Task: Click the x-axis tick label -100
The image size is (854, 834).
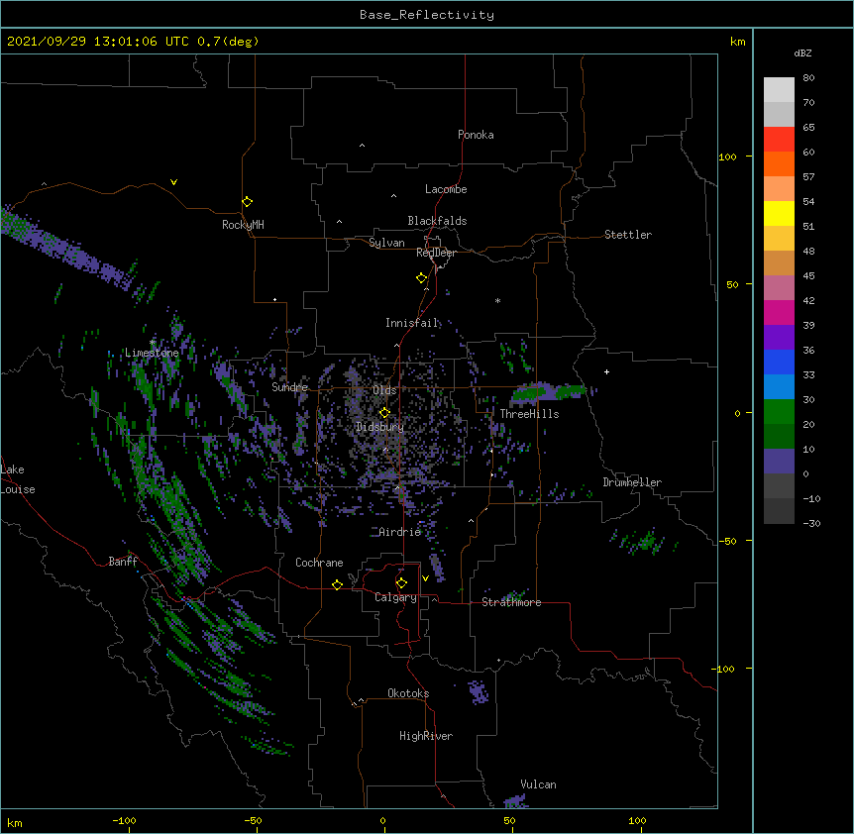Action: 124,820
